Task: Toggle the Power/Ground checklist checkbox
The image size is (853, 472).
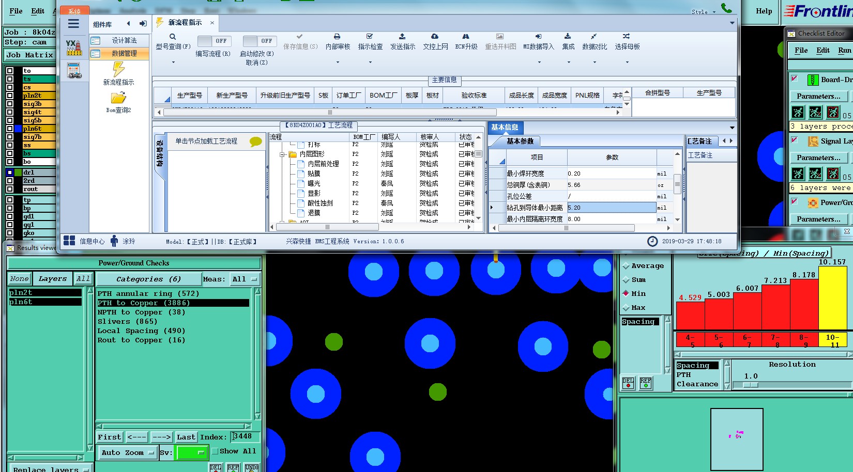Action: click(x=795, y=201)
